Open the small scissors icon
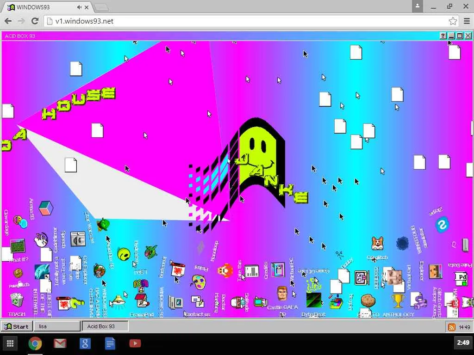 tap(339, 255)
